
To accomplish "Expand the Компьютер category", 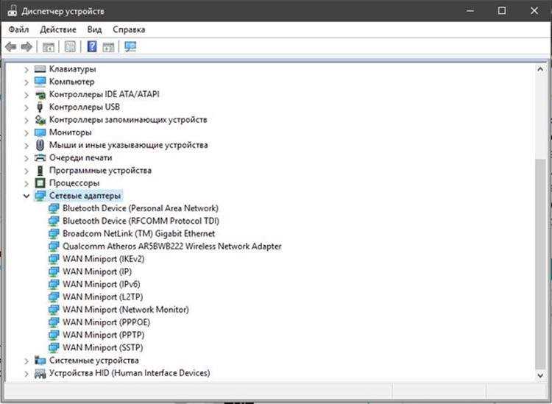I will (26, 82).
